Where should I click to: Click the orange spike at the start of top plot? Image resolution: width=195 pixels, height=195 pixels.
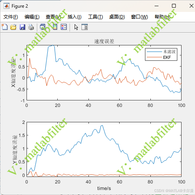pyautogui.click(x=30, y=58)
